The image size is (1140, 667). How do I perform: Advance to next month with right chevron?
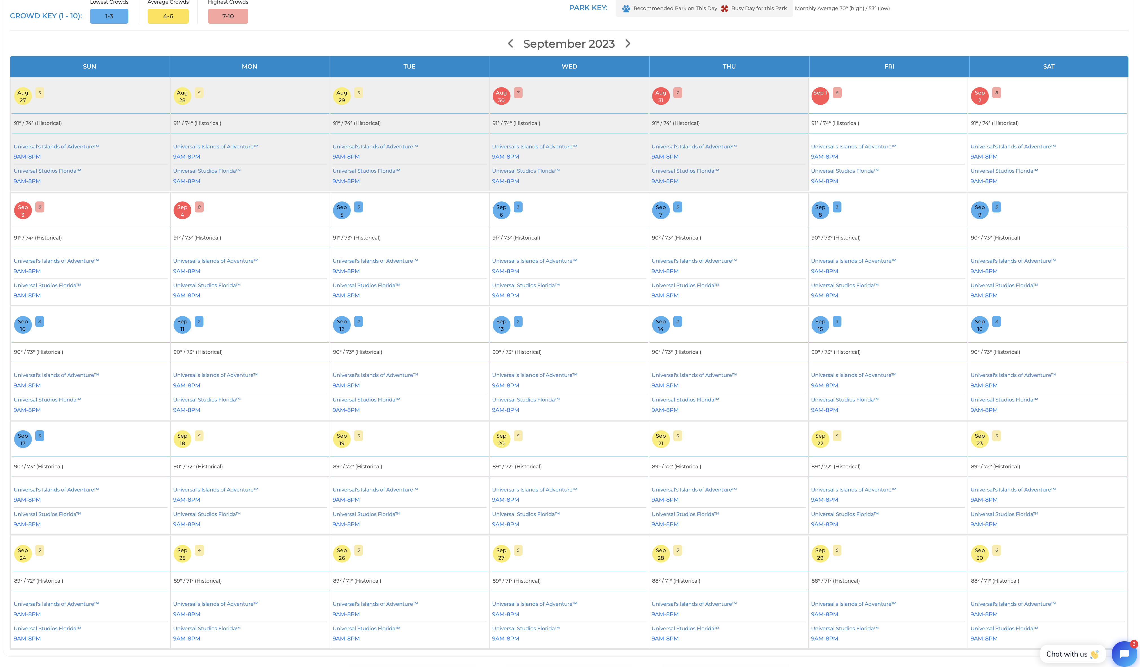pyautogui.click(x=628, y=43)
